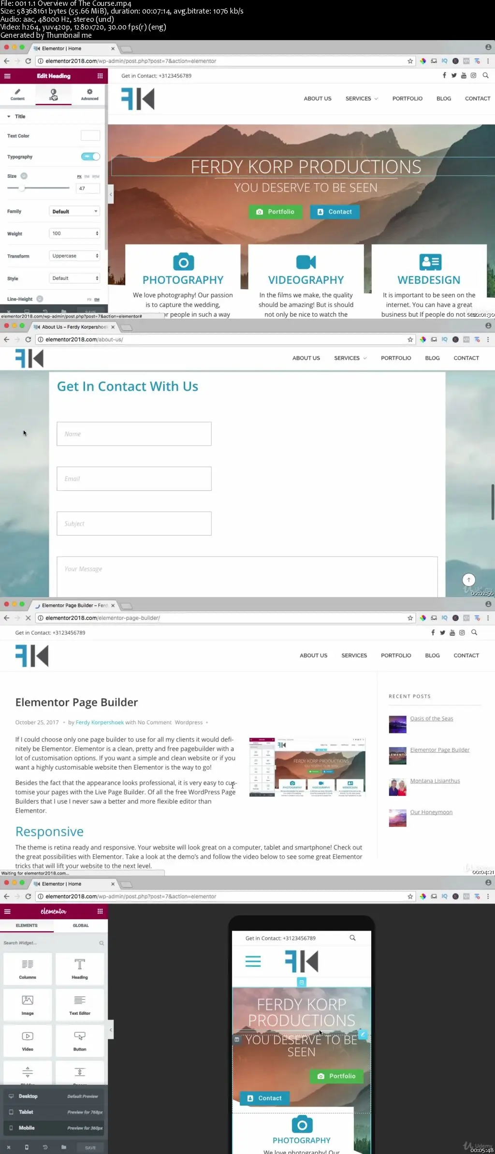The height and width of the screenshot is (1154, 495).
Task: Select PX unit for Line-Height
Action: [x=89, y=299]
